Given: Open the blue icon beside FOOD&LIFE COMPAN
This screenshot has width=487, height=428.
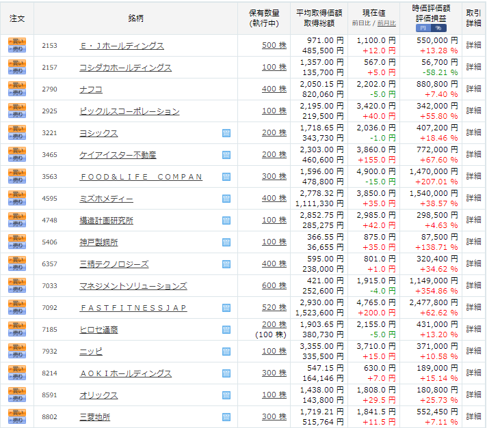Looking at the screenshot, I should pos(226,177).
